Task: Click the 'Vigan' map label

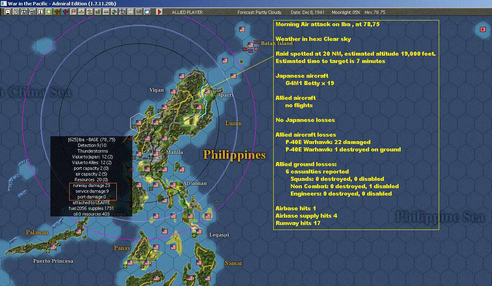Action: [x=156, y=90]
